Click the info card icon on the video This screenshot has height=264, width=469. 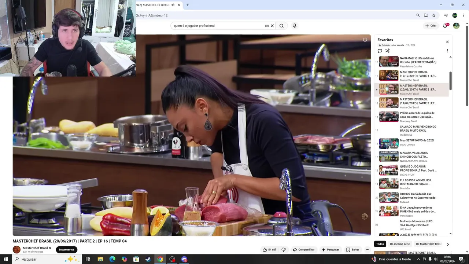365,40
